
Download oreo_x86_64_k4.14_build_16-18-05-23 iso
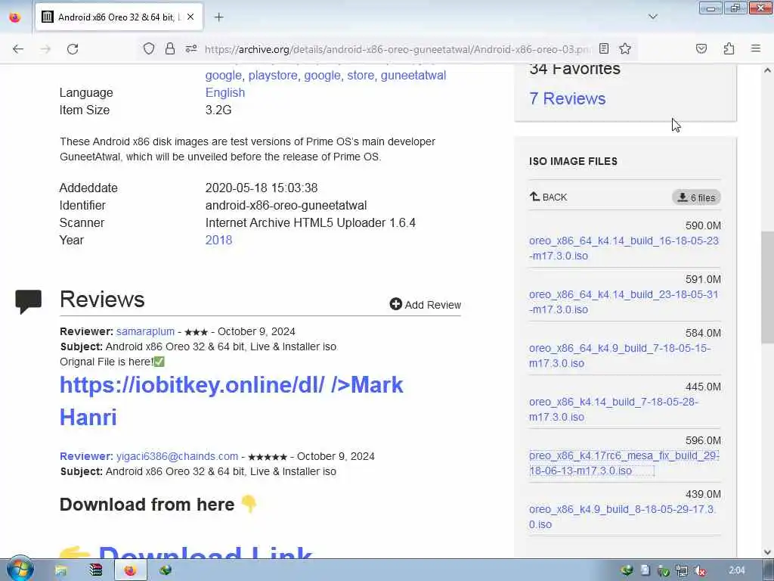624,248
